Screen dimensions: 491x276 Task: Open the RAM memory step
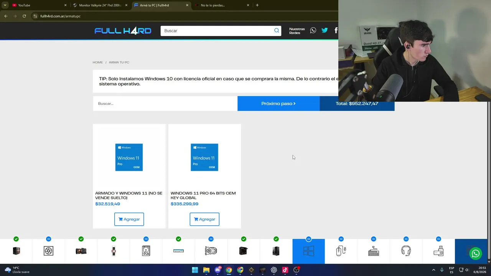[x=114, y=251]
